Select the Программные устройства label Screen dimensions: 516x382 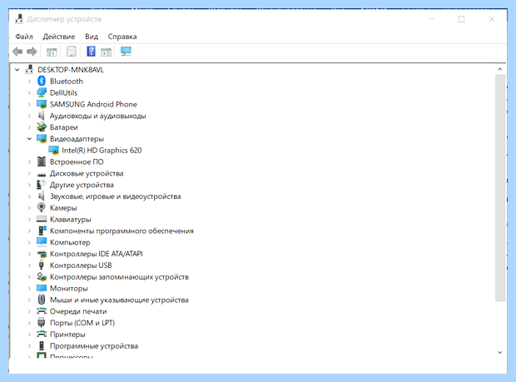(94, 346)
